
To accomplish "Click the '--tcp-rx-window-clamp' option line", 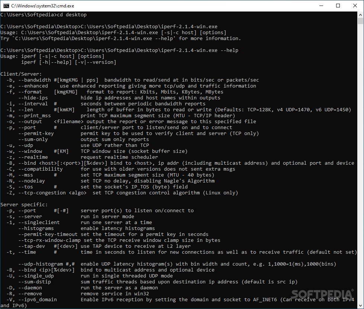I will 119,240.
